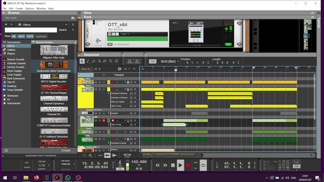Click the Stop transport button
324x182 pixels.
coord(173,165)
